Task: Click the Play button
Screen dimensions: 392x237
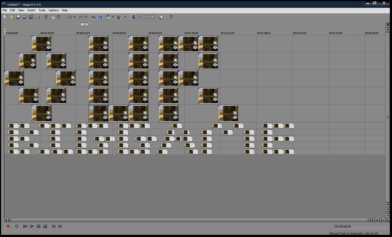Action: tap(32, 226)
